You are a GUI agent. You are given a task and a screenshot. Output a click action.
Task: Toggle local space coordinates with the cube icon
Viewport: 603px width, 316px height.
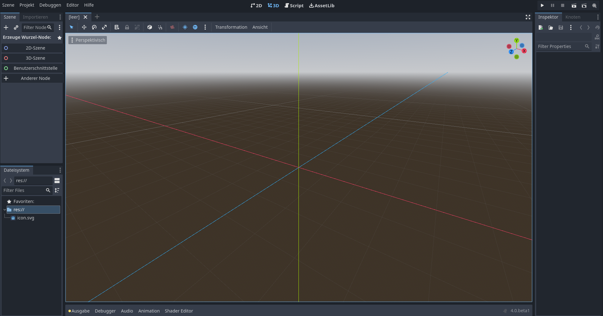click(x=150, y=27)
